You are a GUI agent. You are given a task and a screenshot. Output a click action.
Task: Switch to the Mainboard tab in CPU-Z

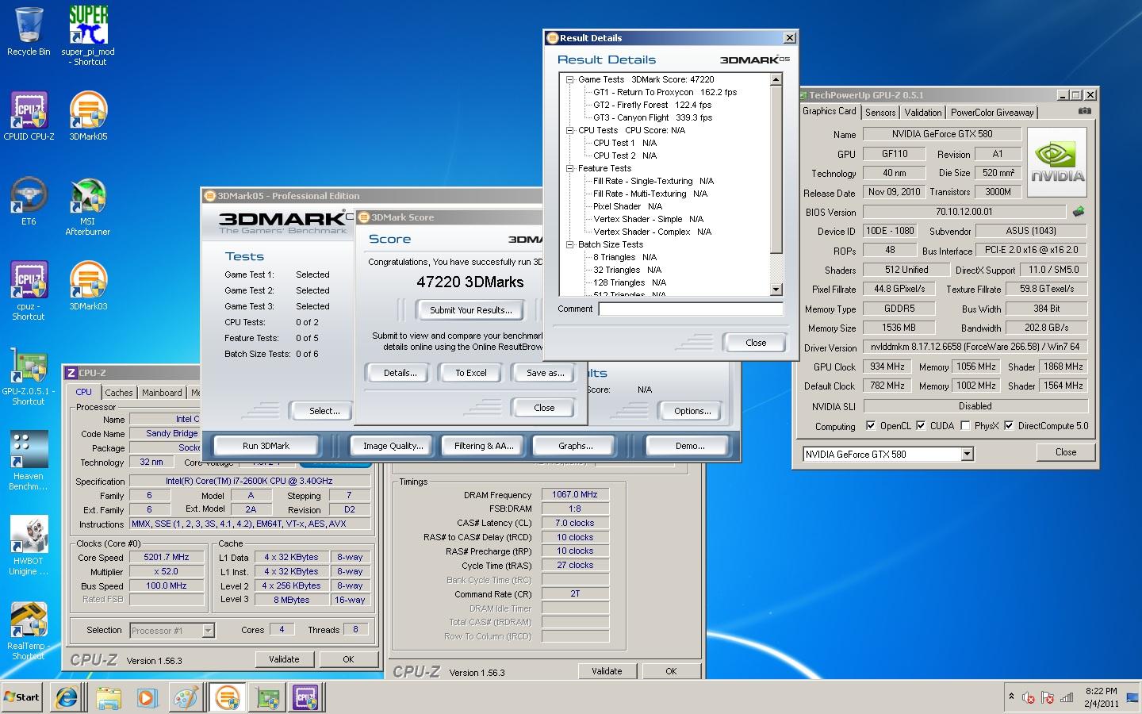(x=162, y=393)
